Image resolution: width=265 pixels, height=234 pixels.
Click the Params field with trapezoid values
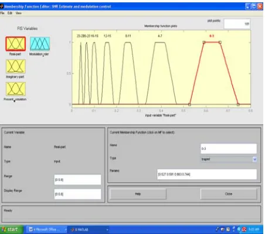click(207, 174)
